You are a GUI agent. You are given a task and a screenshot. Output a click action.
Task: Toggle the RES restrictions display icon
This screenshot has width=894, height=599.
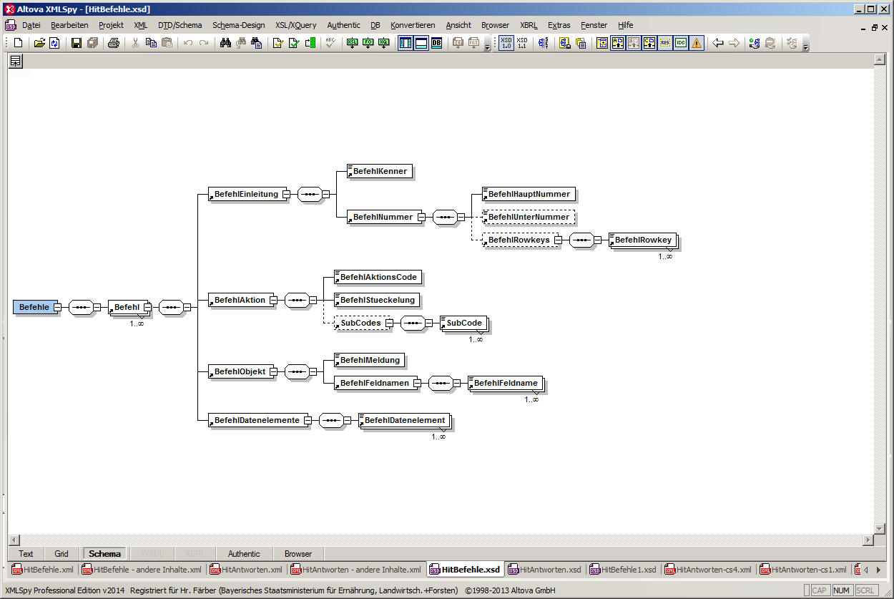tap(665, 43)
